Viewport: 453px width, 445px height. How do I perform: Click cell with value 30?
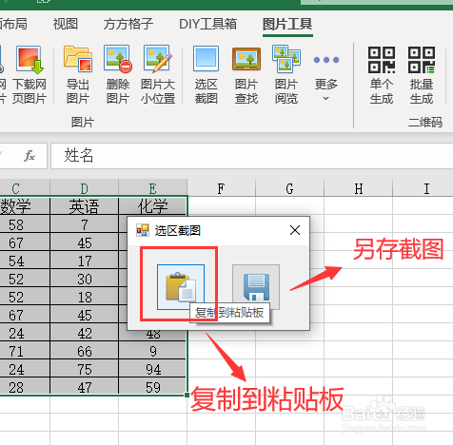(84, 279)
